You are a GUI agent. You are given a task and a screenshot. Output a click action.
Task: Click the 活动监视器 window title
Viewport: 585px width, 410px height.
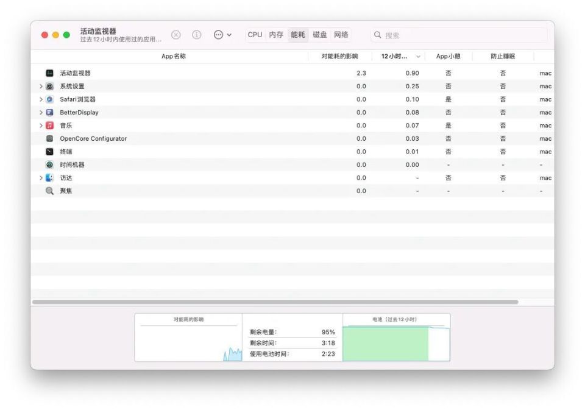[x=98, y=31]
